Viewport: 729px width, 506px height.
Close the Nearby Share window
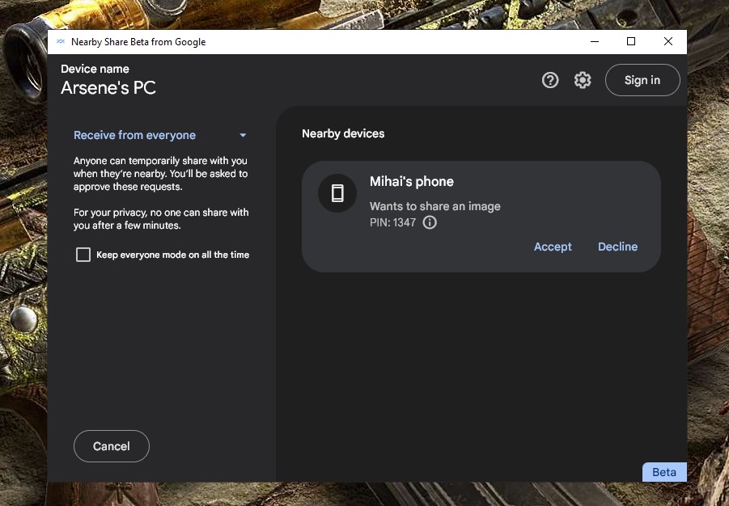[668, 41]
